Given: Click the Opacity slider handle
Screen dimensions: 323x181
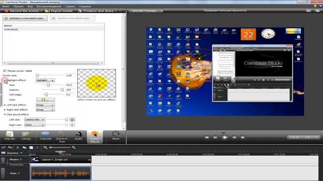Looking at the screenshot, I should coord(62,89).
